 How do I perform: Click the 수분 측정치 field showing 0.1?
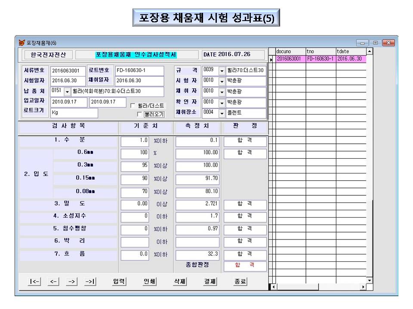click(x=197, y=141)
